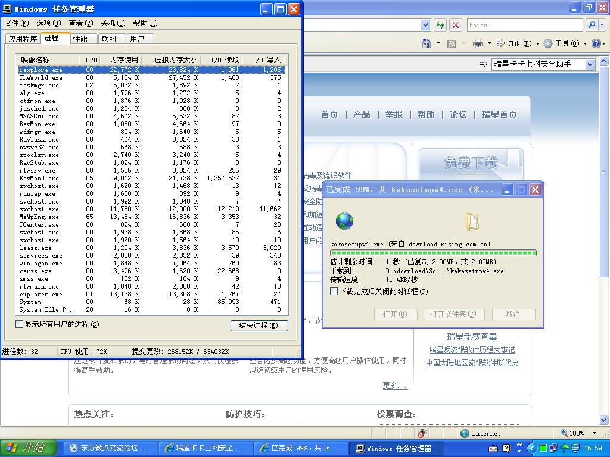Click the privacy eye icon in IE status bar

[422, 433]
